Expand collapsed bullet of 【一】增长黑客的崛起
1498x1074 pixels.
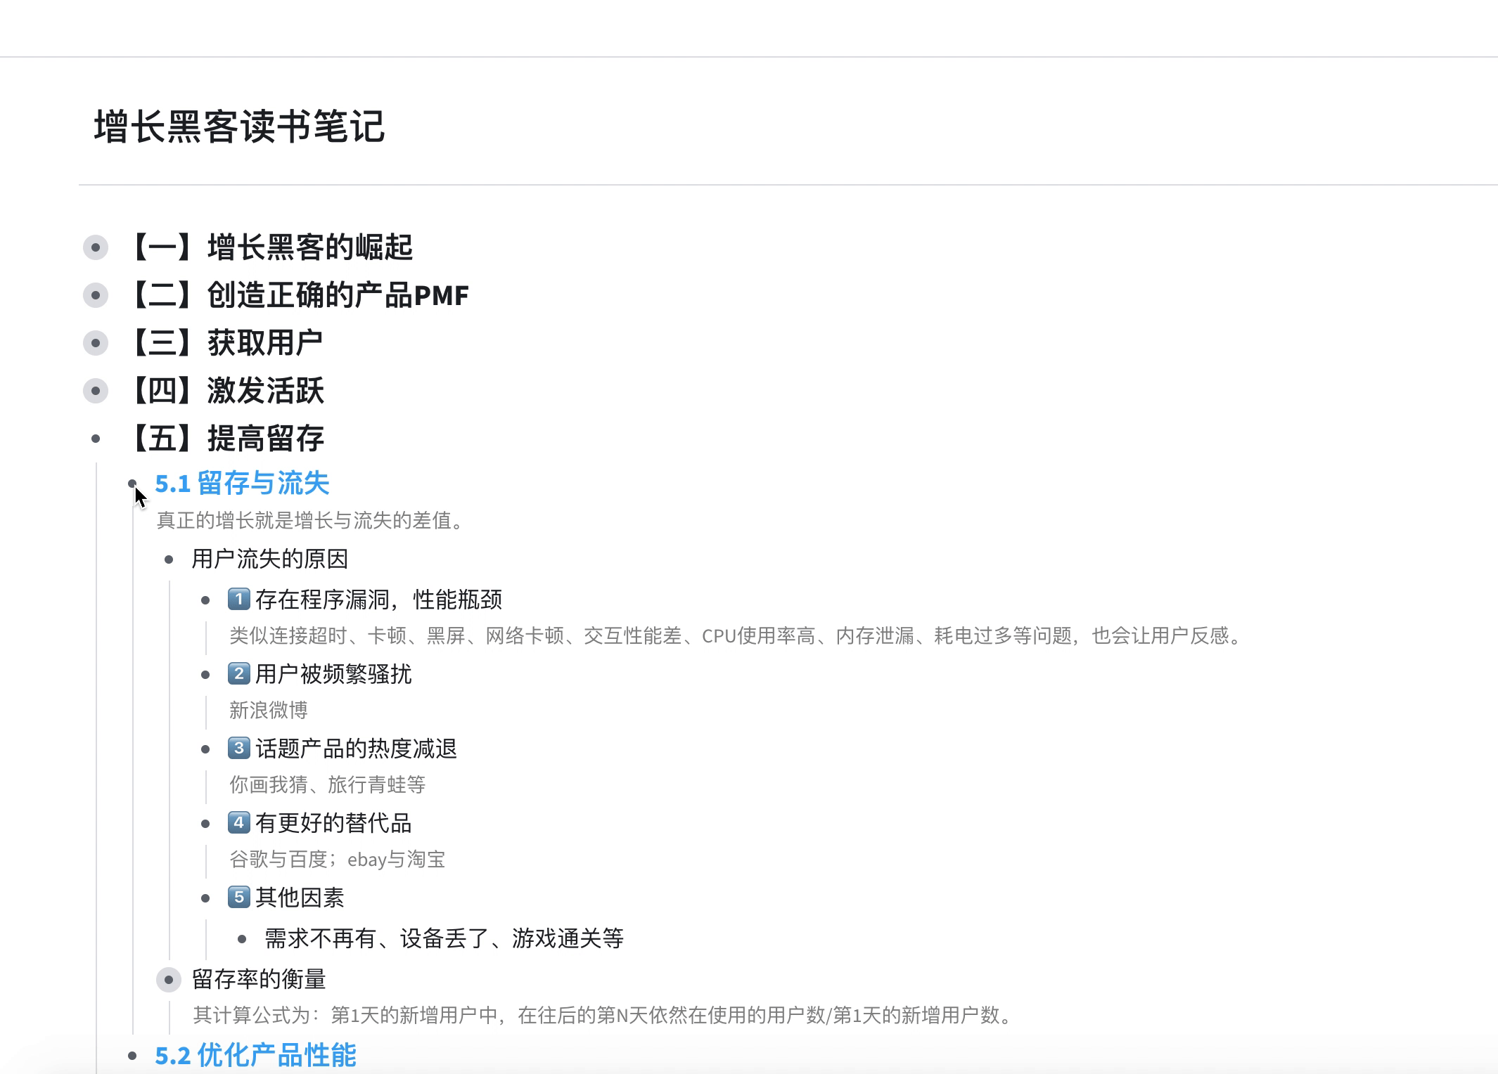pos(96,247)
